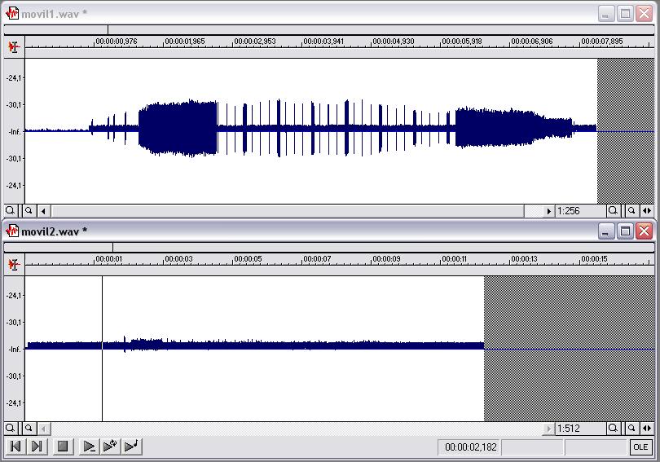Click 00:00:03 on movil2.wav ruler
The image size is (660, 462).
pos(179,259)
